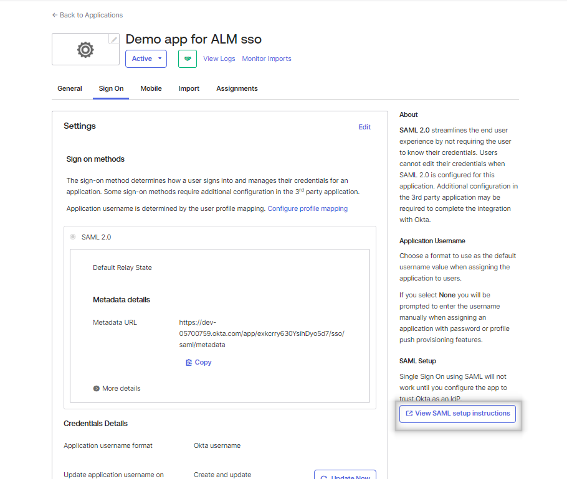
Task: Click the metadata URL text
Action: [x=262, y=333]
